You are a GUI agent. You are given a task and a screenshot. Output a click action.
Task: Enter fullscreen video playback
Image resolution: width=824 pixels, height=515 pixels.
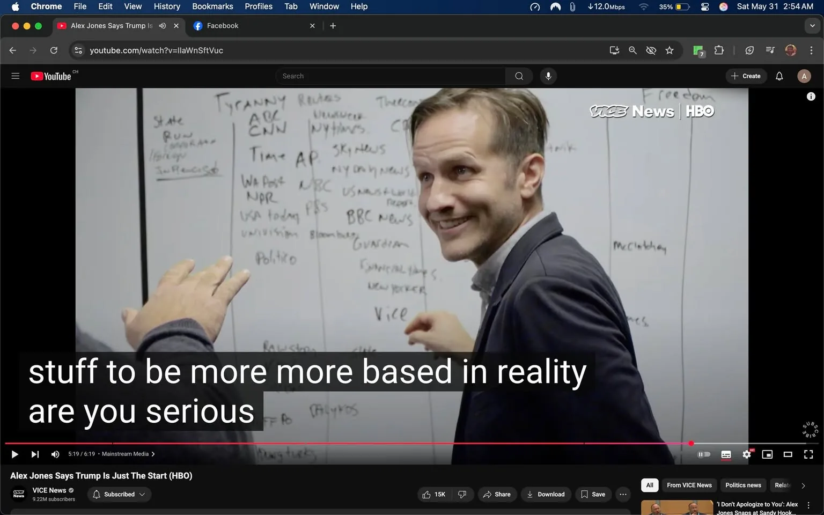pos(808,454)
